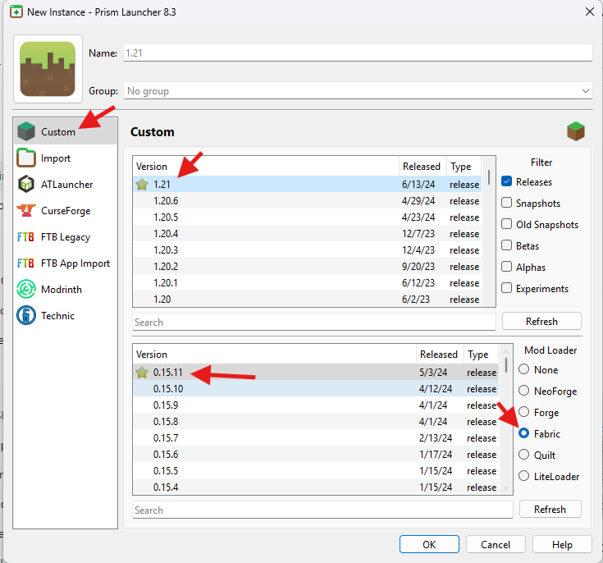Select Minecraft version 1.20.2
Viewport: 603px width, 563px height.
click(308, 266)
